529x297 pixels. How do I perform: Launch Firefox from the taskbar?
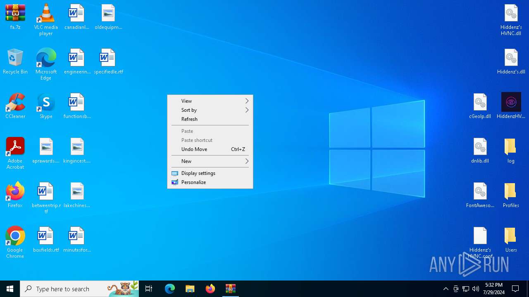click(210, 289)
